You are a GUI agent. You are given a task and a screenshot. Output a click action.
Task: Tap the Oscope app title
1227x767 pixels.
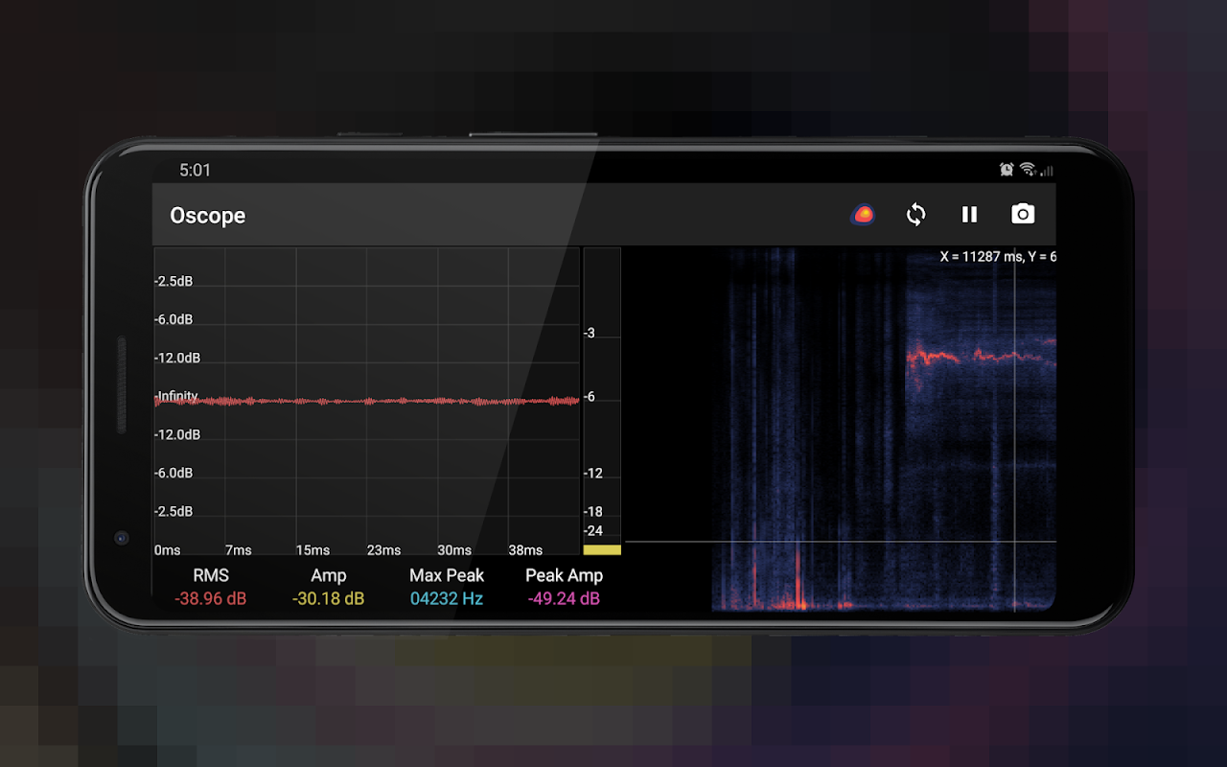coord(208,216)
